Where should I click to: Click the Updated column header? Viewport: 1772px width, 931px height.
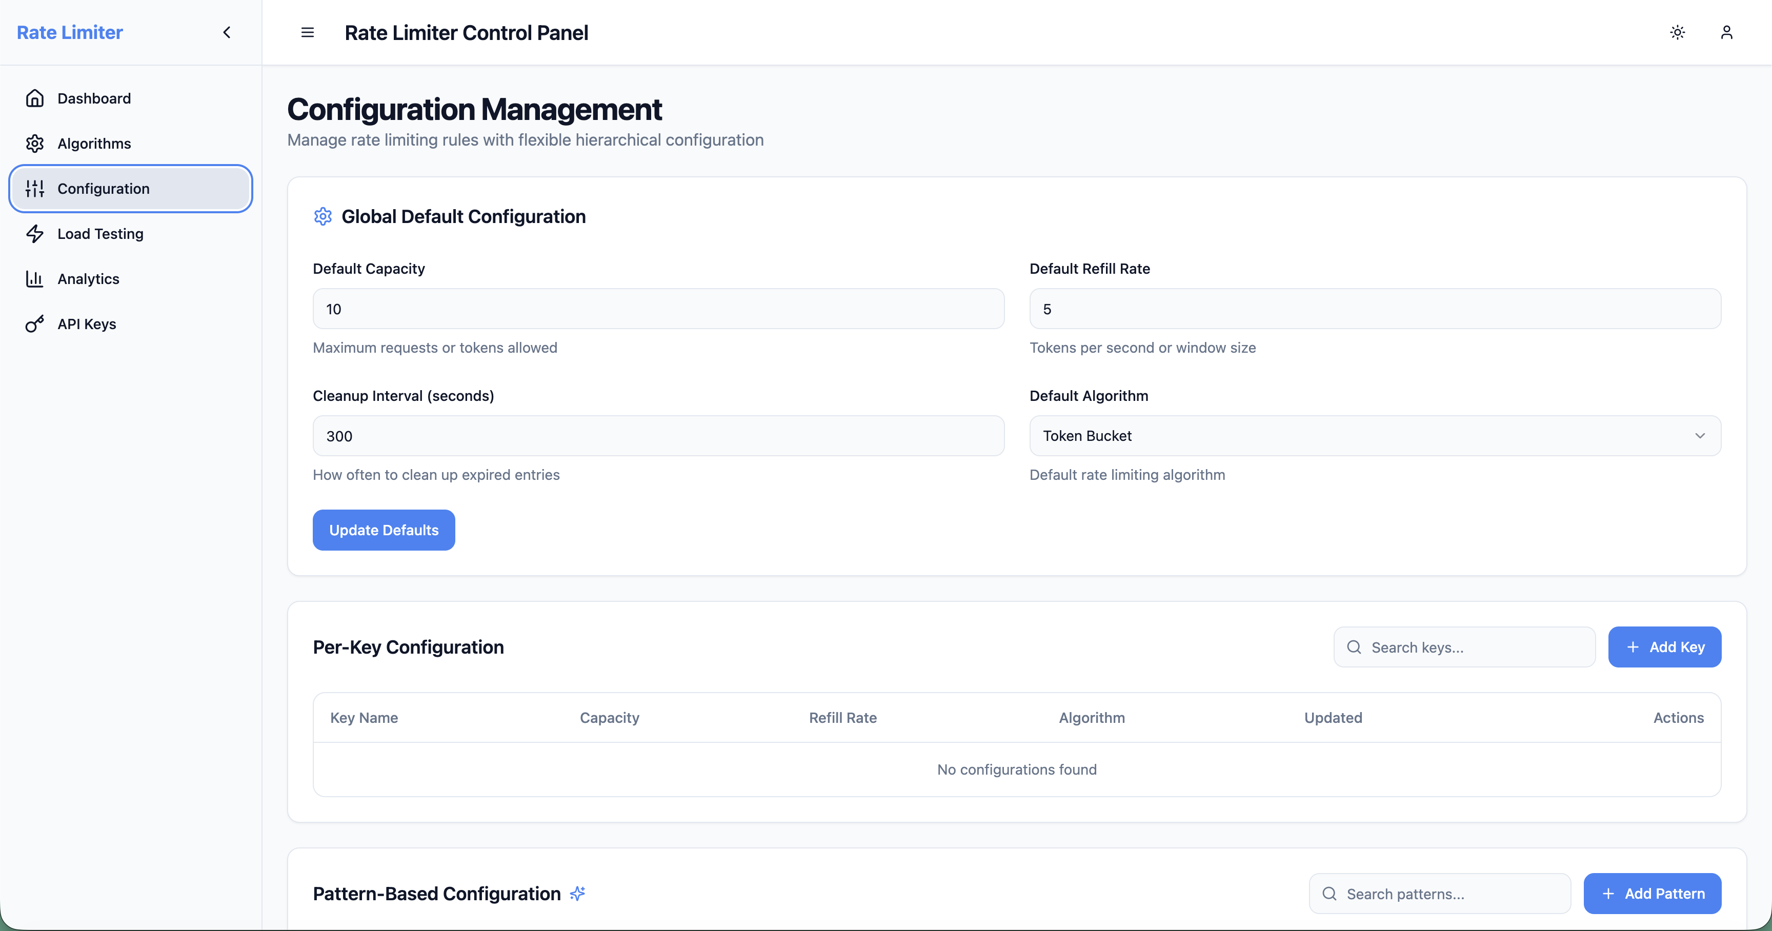1333,718
